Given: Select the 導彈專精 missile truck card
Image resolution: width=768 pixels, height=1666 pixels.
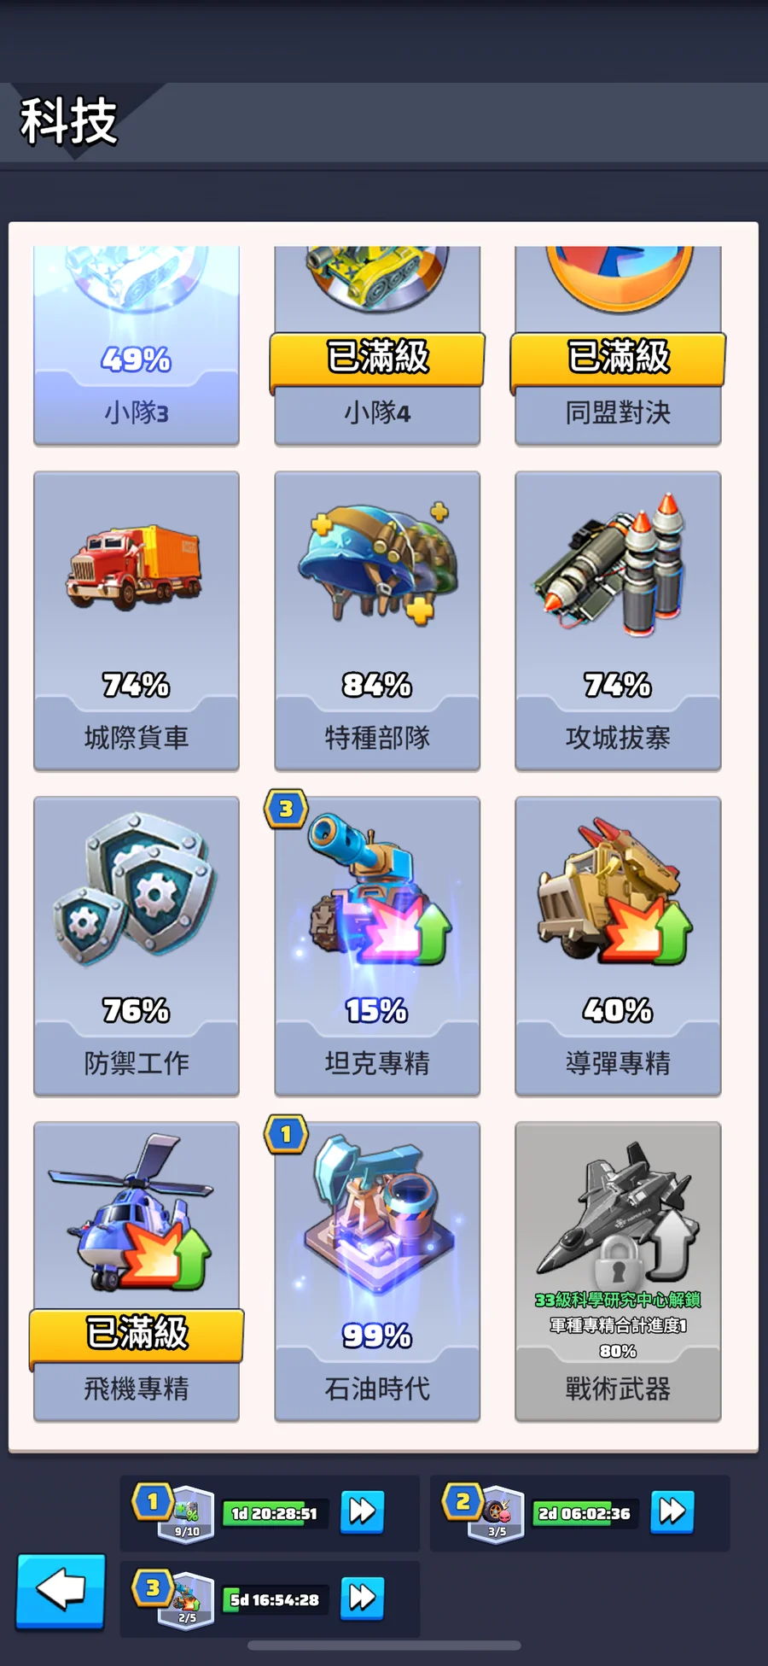Looking at the screenshot, I should pos(618,946).
